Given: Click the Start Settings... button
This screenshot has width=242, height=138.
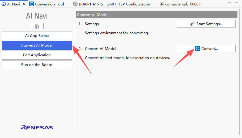Looking at the screenshot, I should tap(206, 24).
